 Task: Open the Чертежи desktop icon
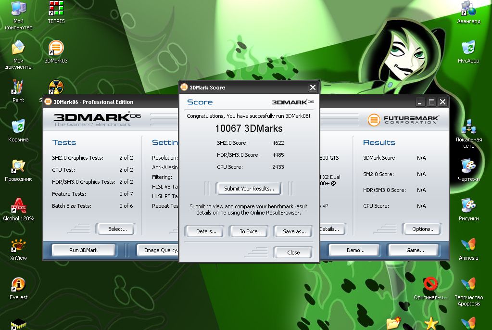[x=469, y=170]
